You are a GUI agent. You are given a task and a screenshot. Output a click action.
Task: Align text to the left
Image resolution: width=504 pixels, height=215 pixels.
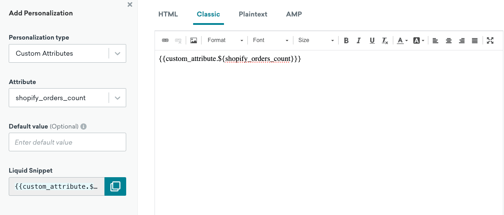[x=435, y=40]
